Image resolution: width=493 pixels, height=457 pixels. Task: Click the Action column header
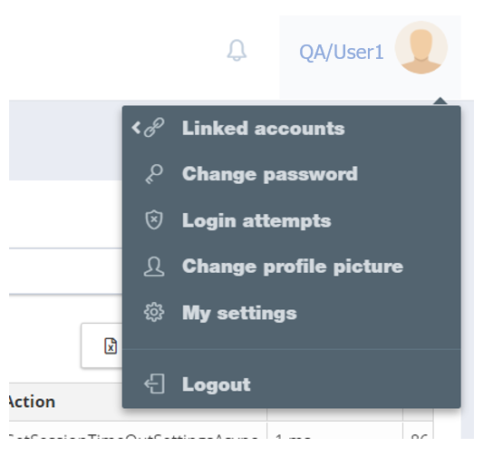click(31, 402)
